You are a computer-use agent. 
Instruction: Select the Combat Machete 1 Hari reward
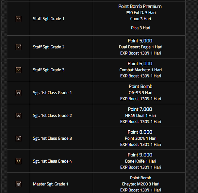pos(140,70)
